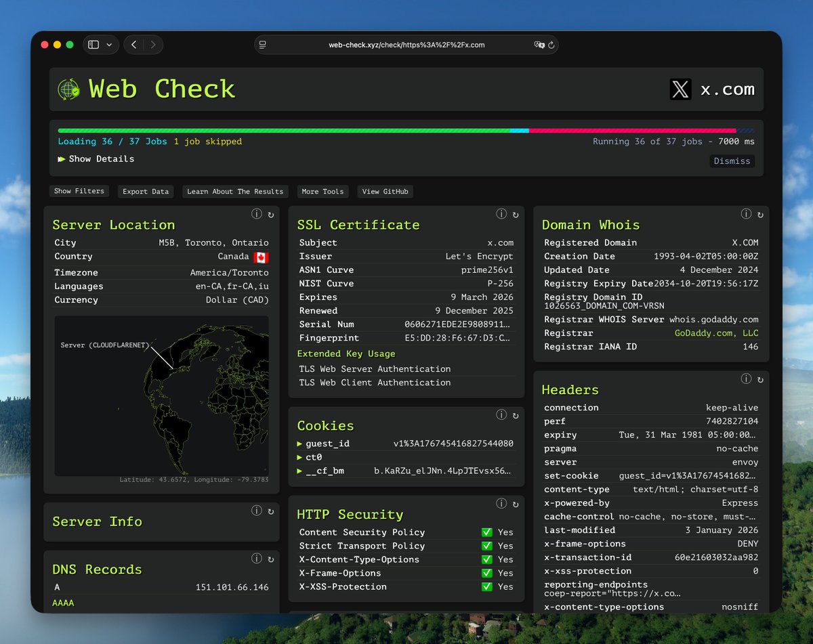Viewport: 813px width, 644px height.
Task: Click the Export Data button
Action: pyautogui.click(x=146, y=192)
